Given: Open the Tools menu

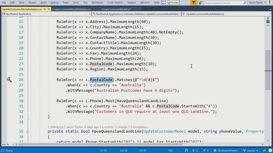Looking at the screenshot, I should pyautogui.click(x=76, y=3).
